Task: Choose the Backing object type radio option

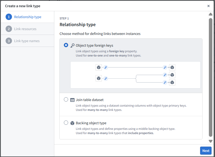Action: coord(66,123)
